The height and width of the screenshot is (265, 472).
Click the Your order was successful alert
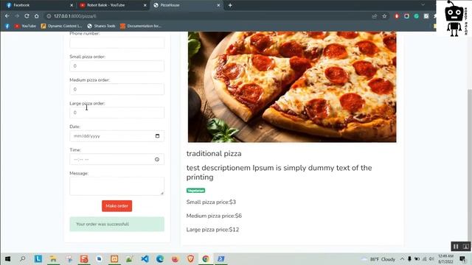click(x=117, y=224)
